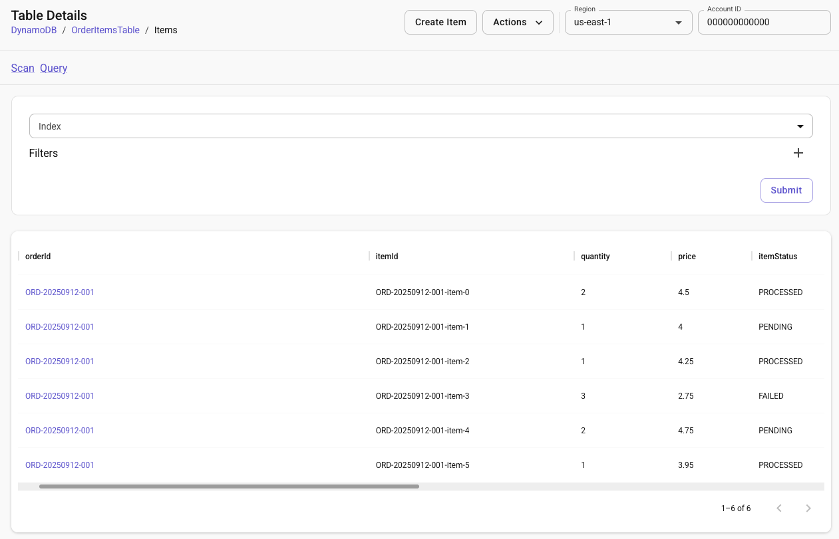
Task: Open the Index dropdown caret
Action: [x=800, y=126]
